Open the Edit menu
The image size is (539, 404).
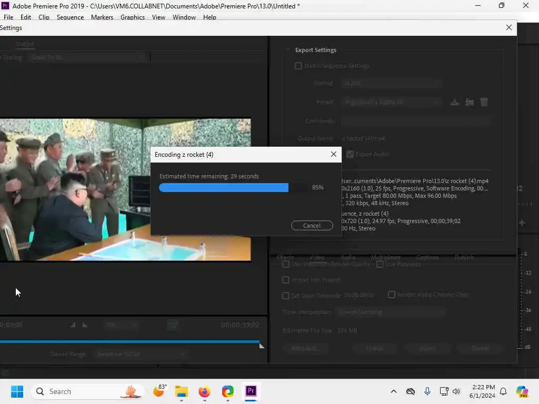(x=26, y=17)
